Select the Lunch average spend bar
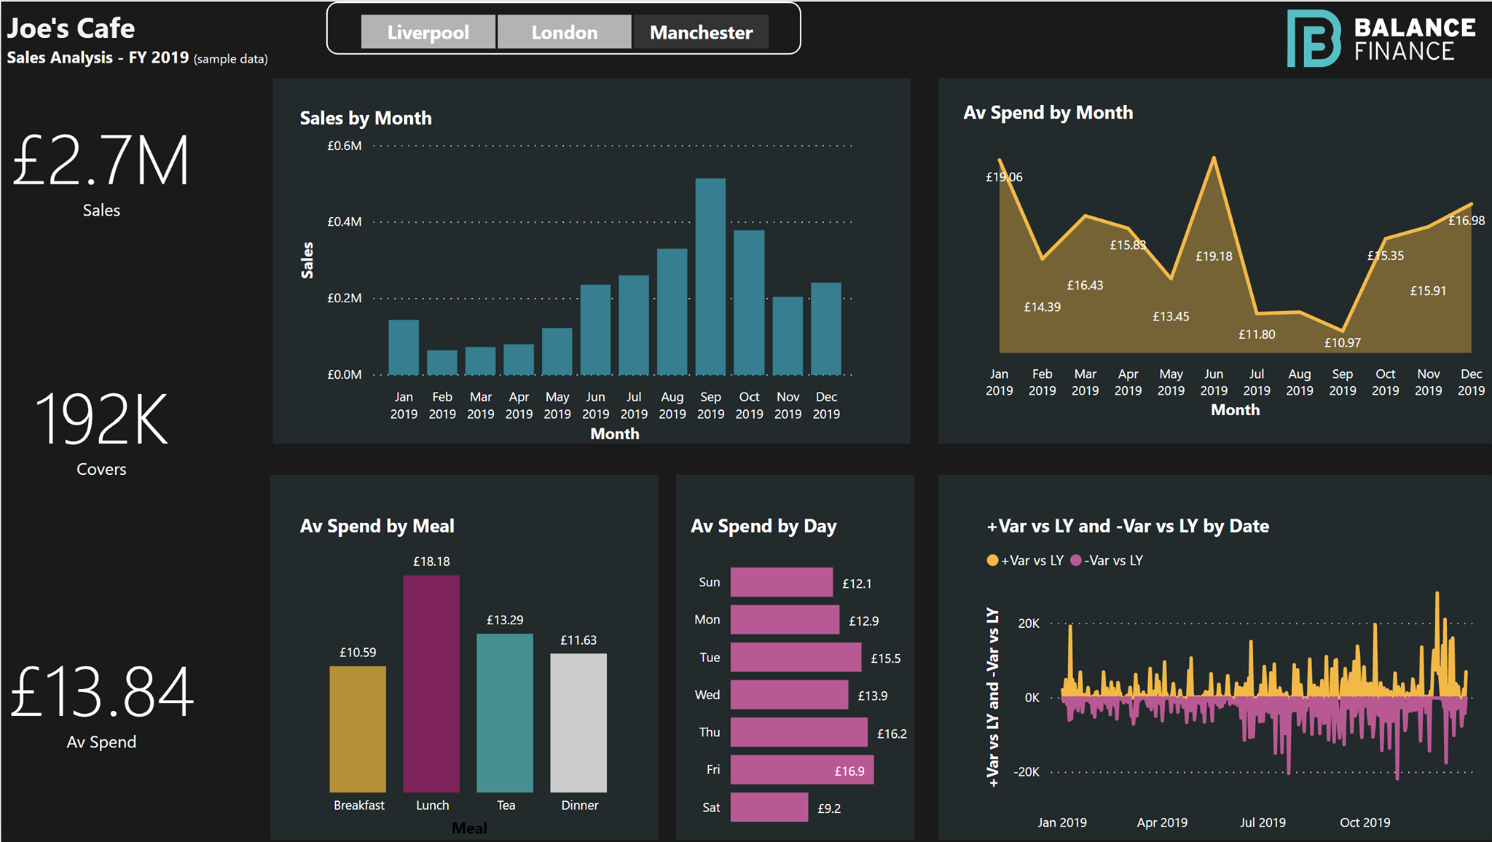Screen dimensions: 1492x842 coord(431,684)
